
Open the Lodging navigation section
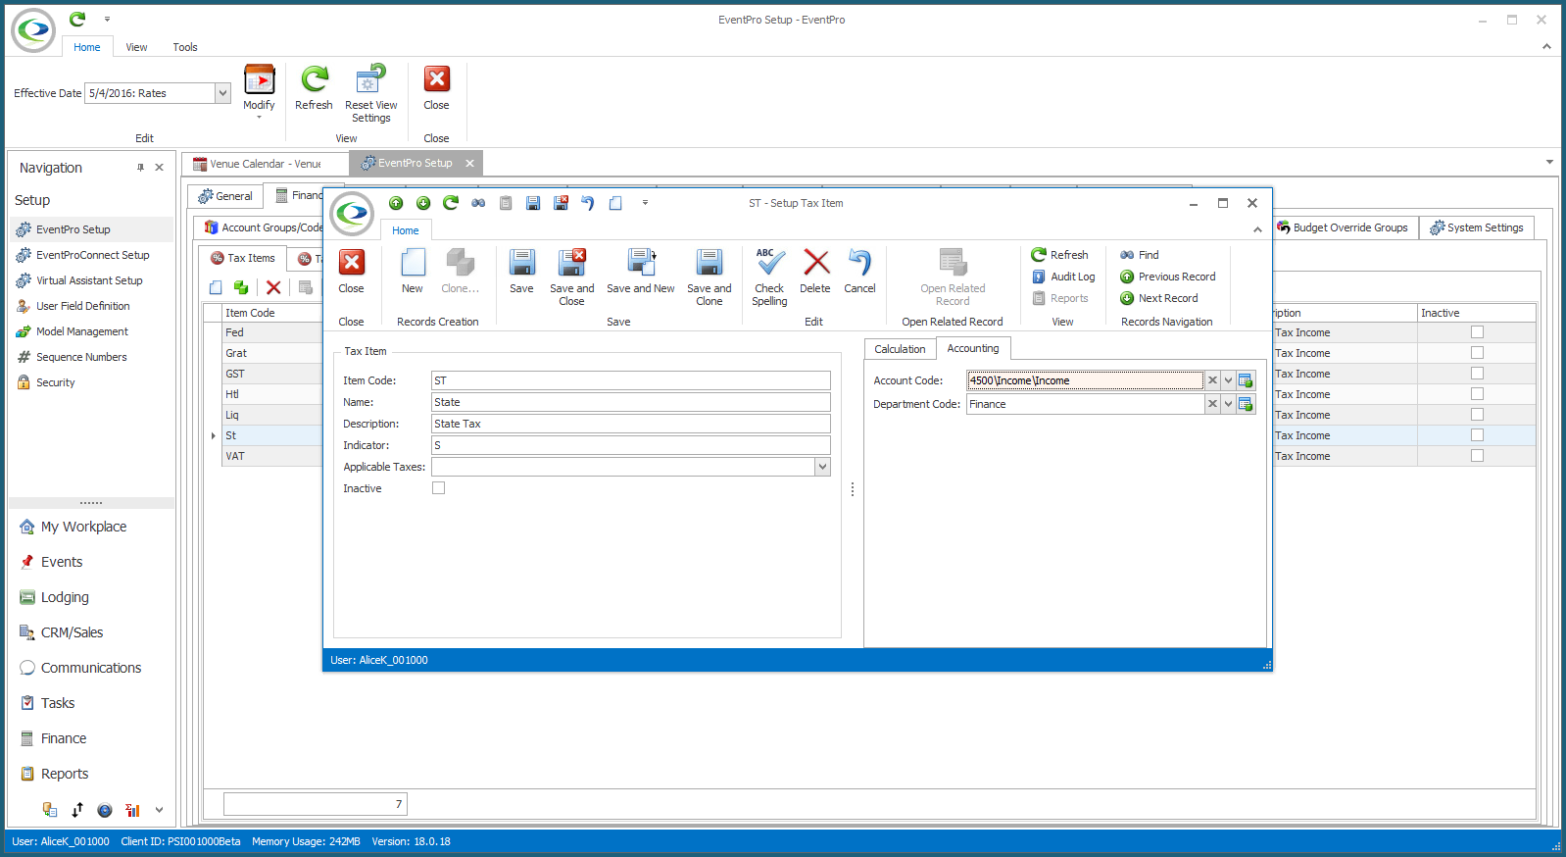tap(65, 597)
